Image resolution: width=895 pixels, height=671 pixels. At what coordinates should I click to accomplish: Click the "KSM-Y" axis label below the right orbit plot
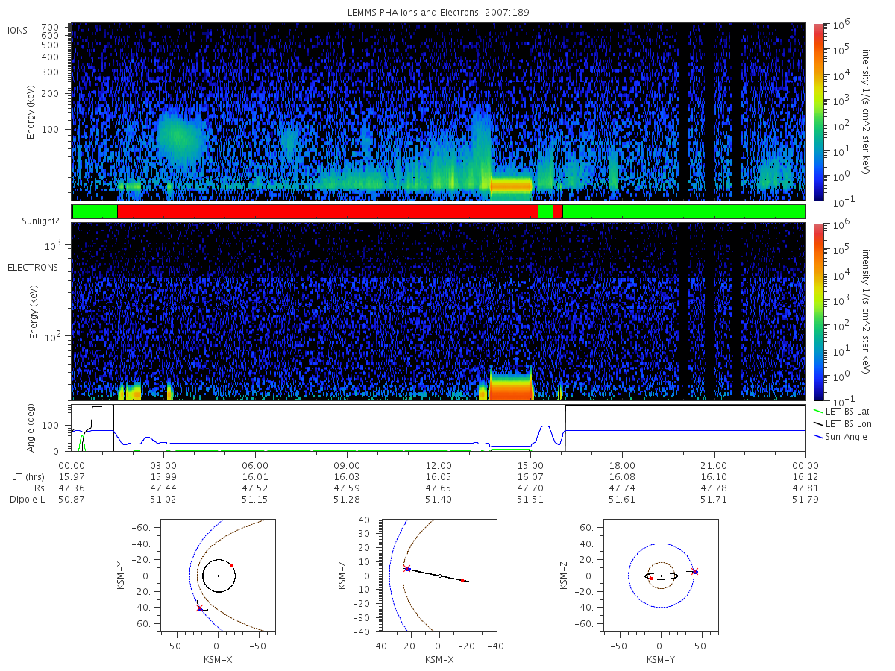(662, 660)
